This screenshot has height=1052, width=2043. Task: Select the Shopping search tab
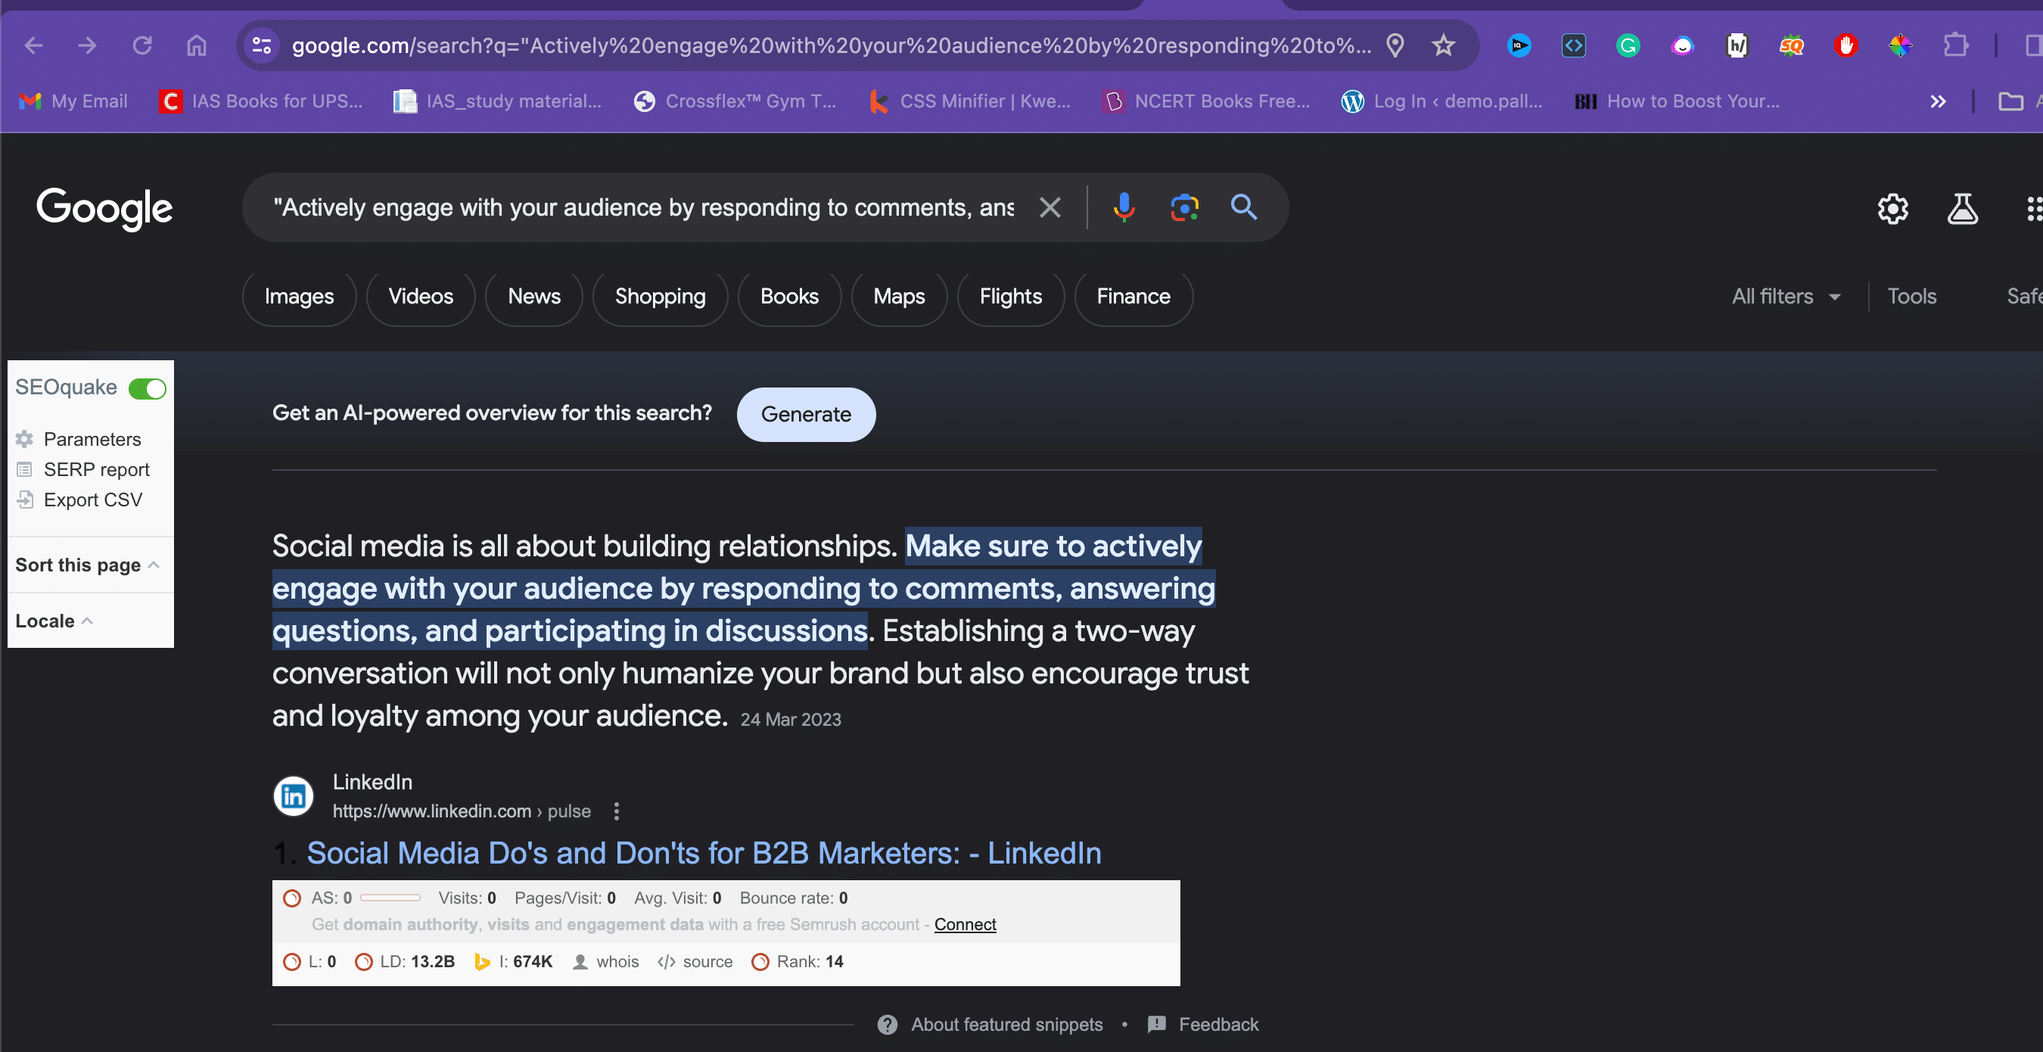tap(660, 297)
